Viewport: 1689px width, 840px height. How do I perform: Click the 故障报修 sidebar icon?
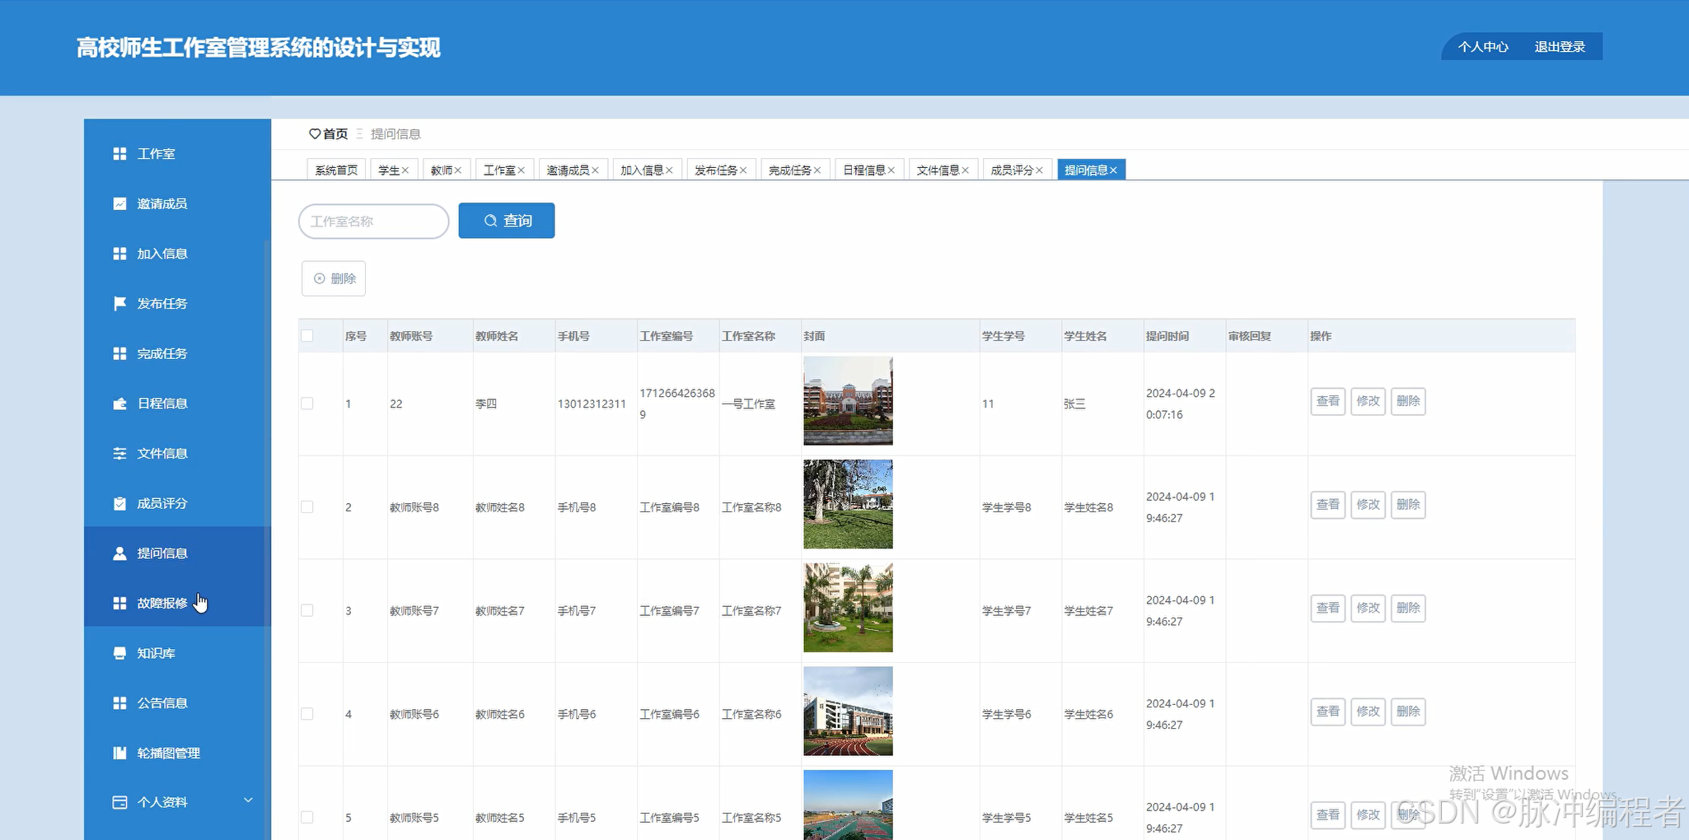pos(119,603)
